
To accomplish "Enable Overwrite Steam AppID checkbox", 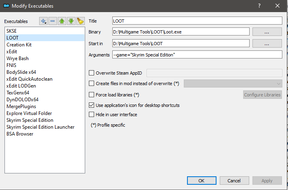I will [x=91, y=73].
